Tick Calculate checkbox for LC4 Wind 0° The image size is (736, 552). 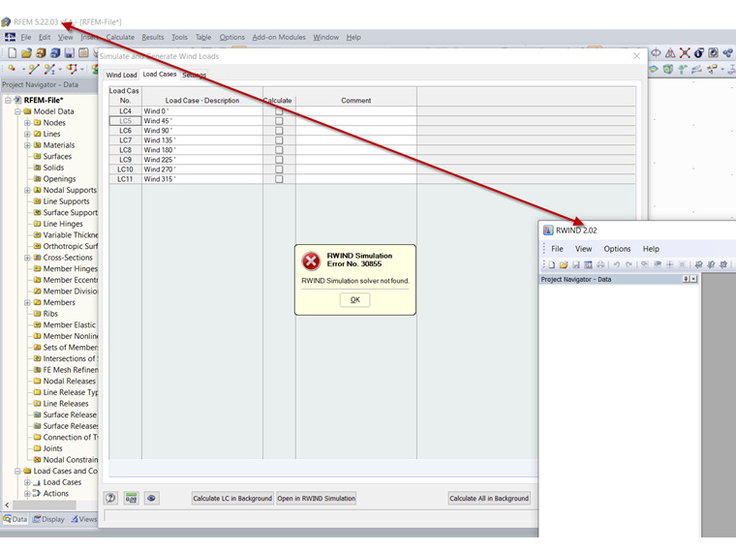[279, 111]
